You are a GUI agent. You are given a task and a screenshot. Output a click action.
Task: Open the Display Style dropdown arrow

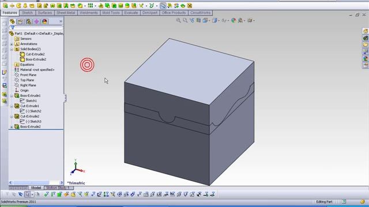coord(219,21)
